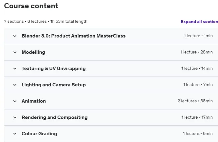This screenshot has width=218, height=142.
Task: Click the 1 lecture 9min label
Action: click(x=198, y=134)
